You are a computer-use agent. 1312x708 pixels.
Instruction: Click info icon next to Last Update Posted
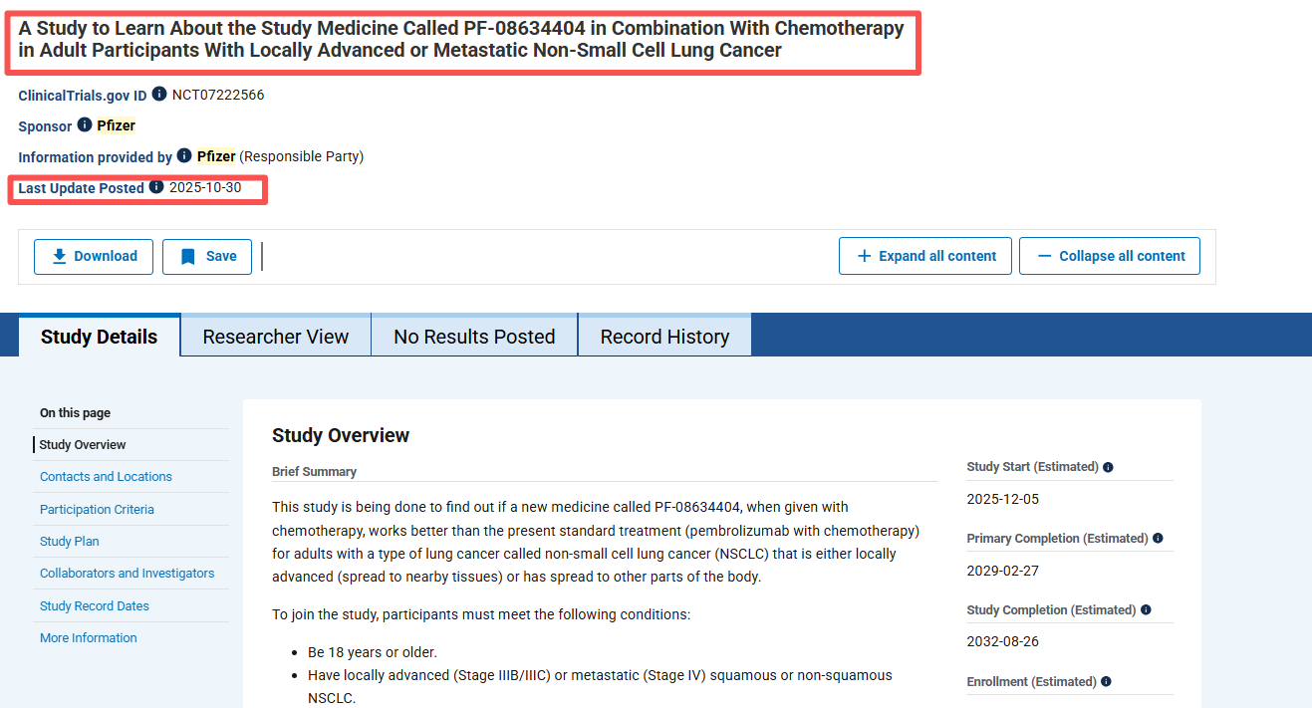pos(156,187)
